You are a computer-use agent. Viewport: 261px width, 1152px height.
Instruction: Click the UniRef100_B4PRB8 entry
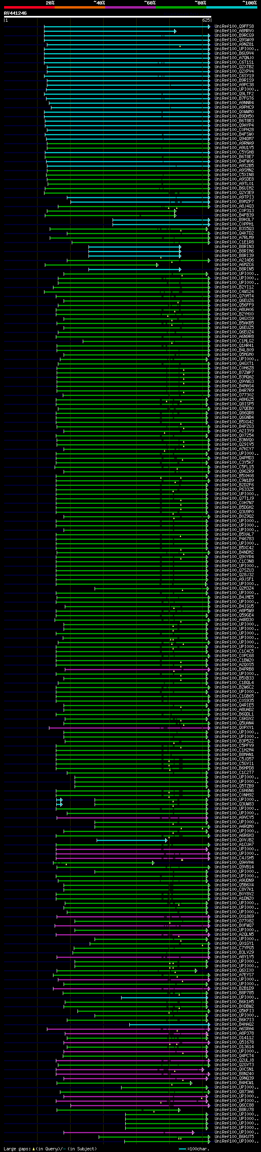(234, 669)
